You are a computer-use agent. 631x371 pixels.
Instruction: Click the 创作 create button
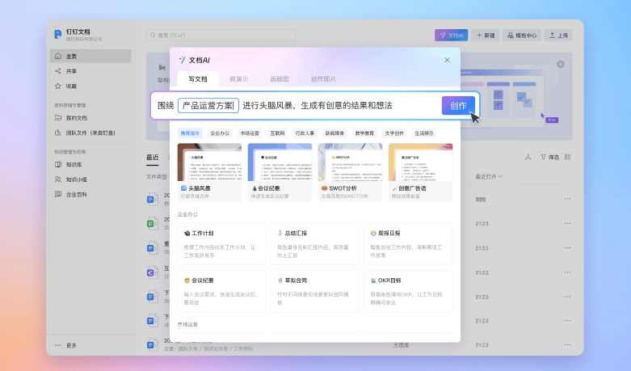pos(458,106)
